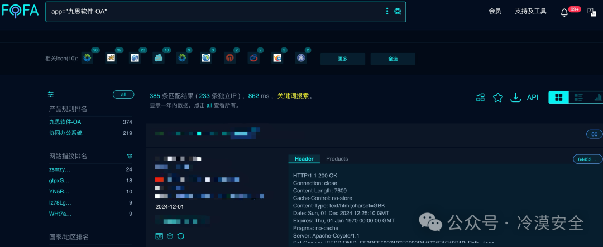Image resolution: width=603 pixels, height=247 pixels.
Task: Select related icon with count 32
Action: (x=111, y=58)
